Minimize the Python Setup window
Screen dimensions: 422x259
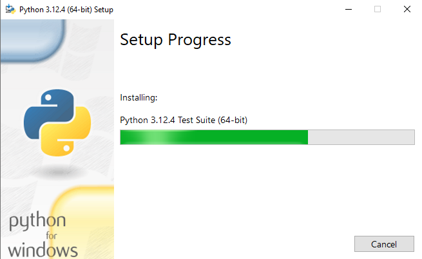(349, 10)
